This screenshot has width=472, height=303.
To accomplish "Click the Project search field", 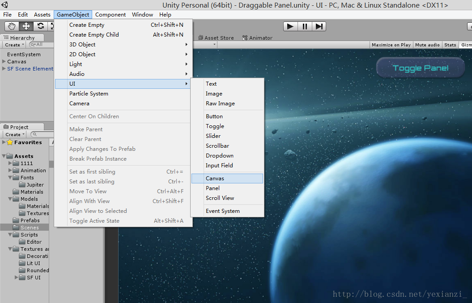I will click(x=42, y=134).
